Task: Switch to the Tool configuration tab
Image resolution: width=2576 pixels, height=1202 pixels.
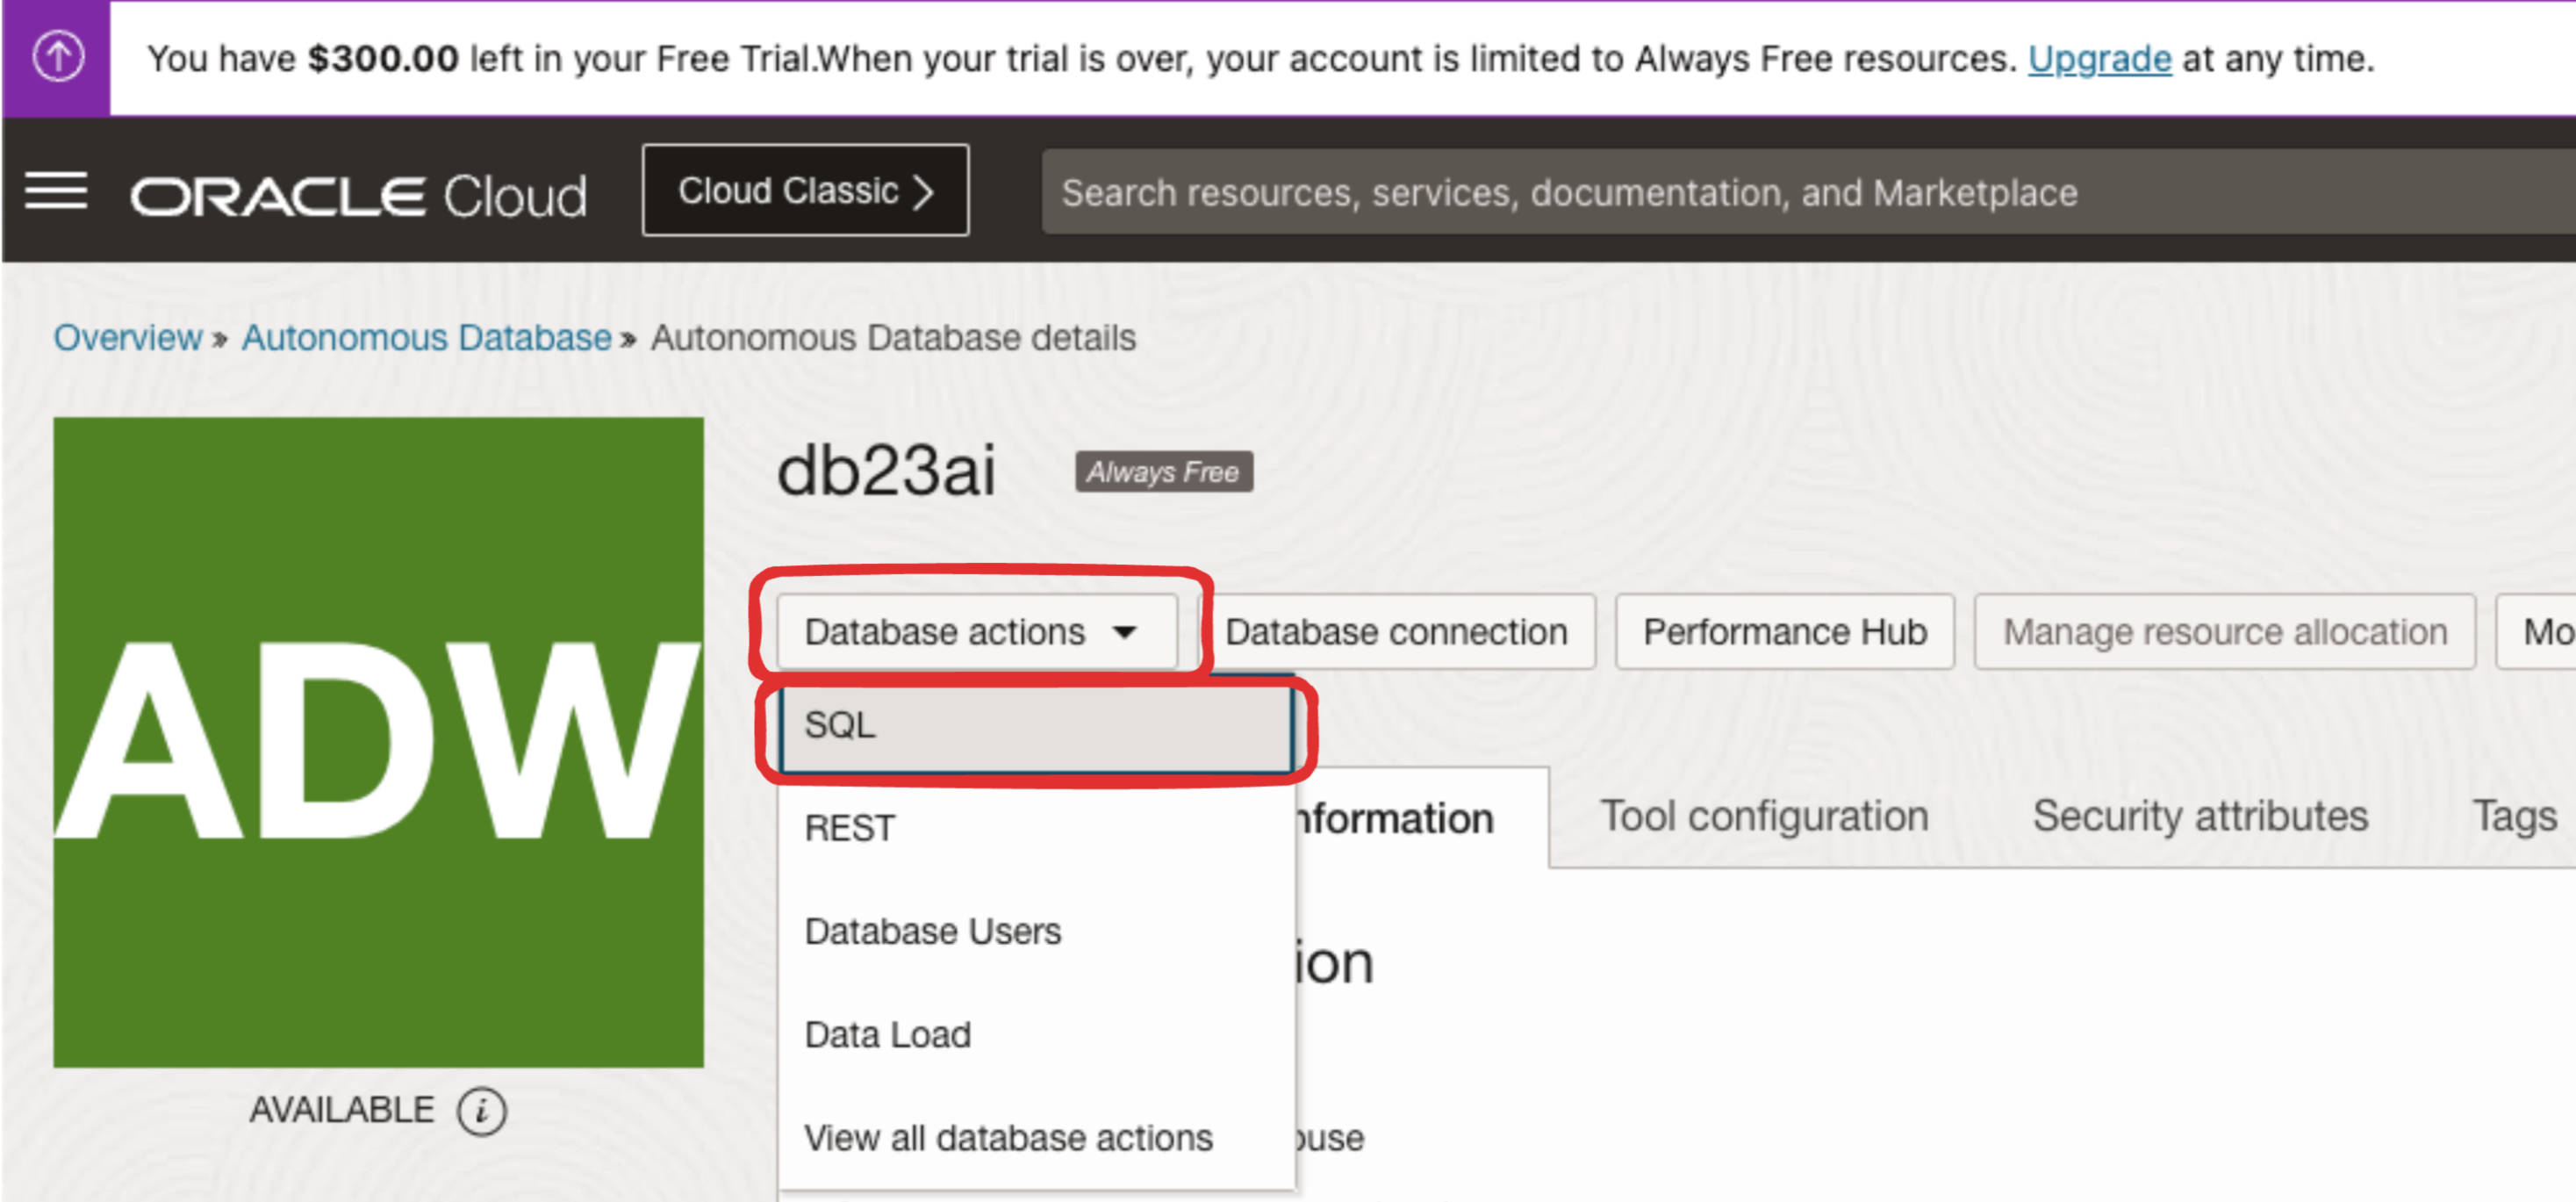Action: [x=1765, y=816]
